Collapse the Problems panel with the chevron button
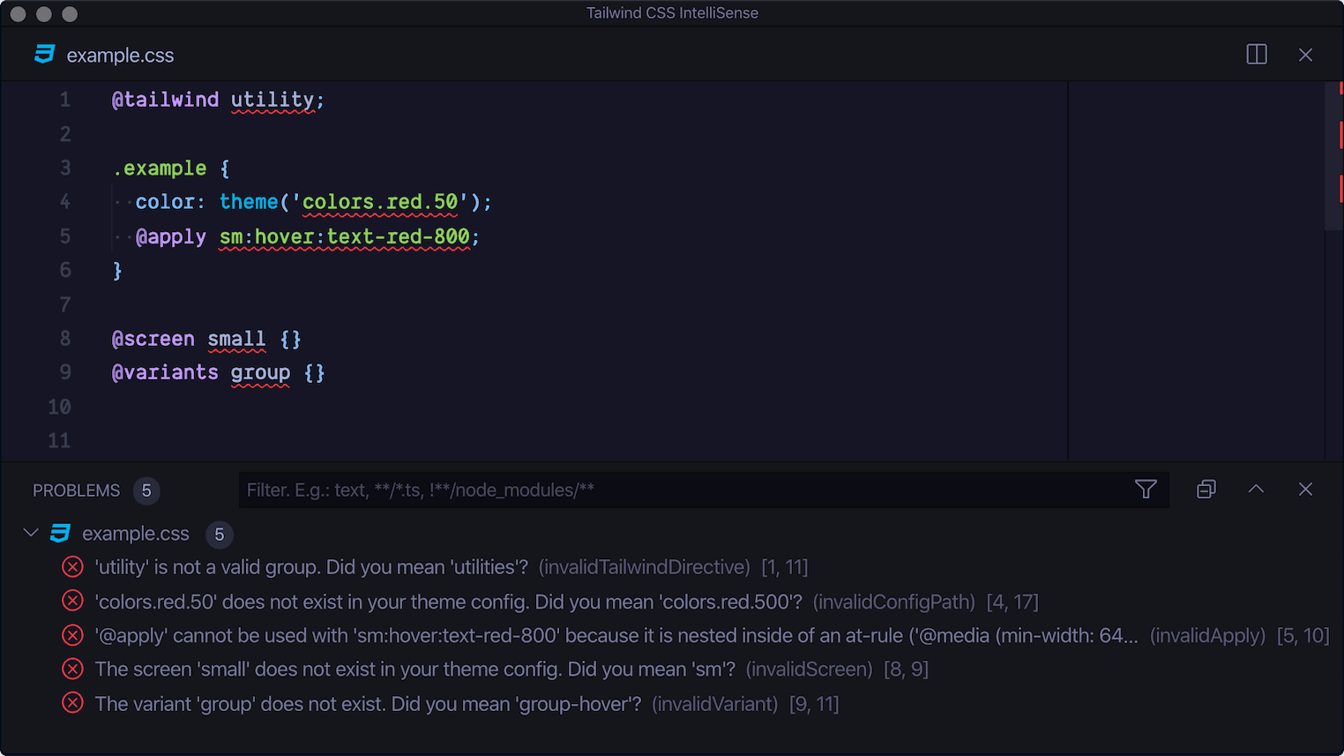Viewport: 1344px width, 756px height. (x=1256, y=489)
